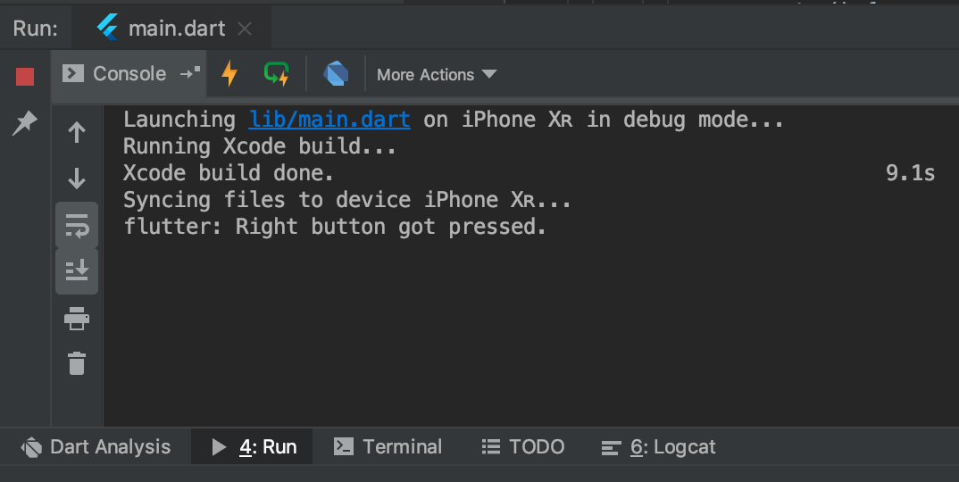Stop the running app with red square
959x482 pixels.
tap(25, 77)
